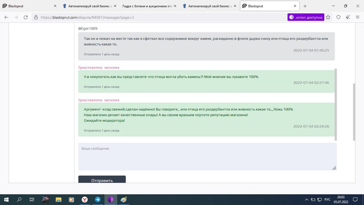Open a new browser tab
364x205 pixels.
305,6
